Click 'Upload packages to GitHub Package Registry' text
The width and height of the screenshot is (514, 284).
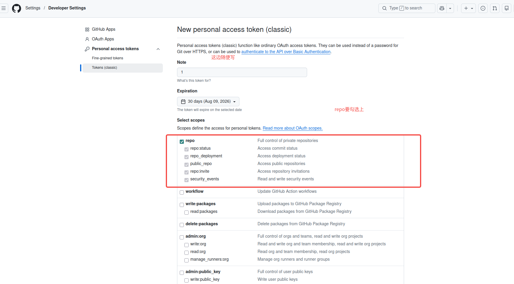299,204
